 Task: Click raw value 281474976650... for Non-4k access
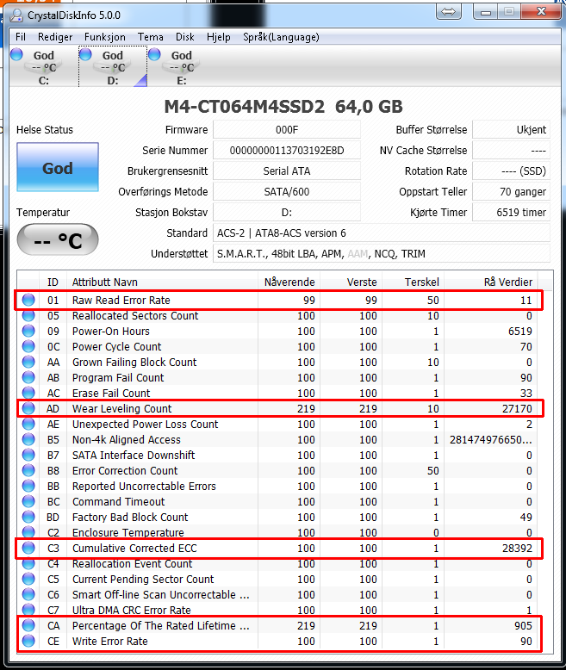point(491,440)
